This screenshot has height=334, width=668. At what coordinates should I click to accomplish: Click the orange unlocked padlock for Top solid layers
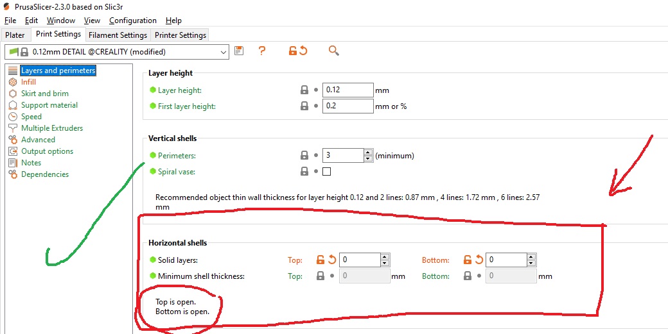321,260
